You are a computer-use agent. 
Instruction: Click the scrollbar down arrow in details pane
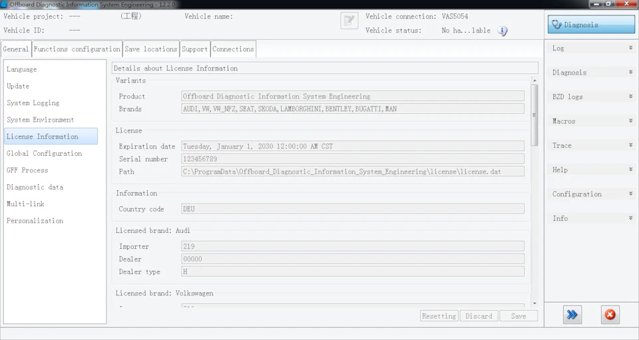point(534,303)
